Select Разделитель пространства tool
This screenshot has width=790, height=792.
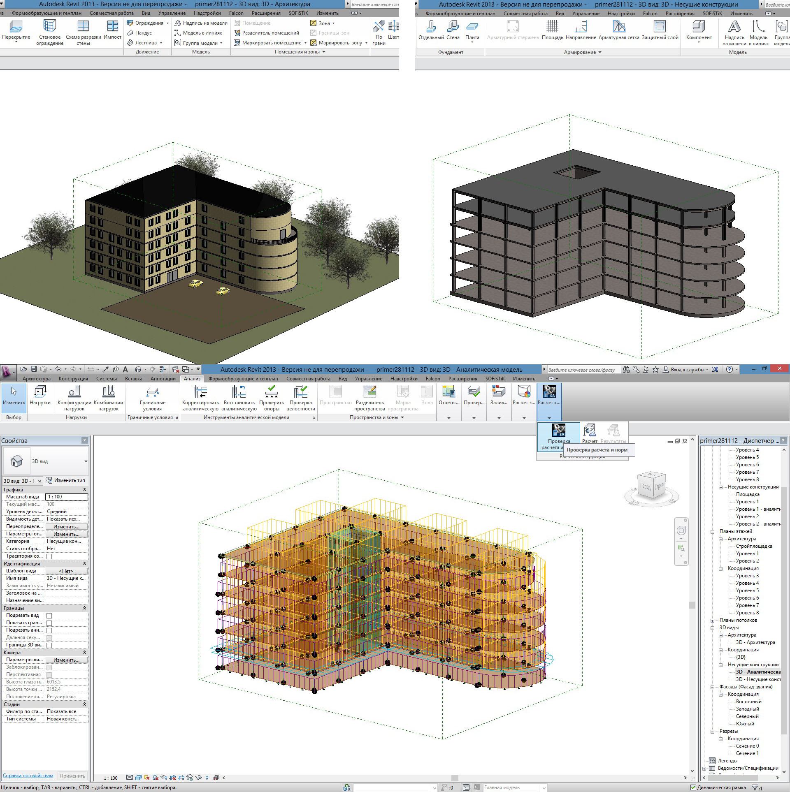point(369,398)
